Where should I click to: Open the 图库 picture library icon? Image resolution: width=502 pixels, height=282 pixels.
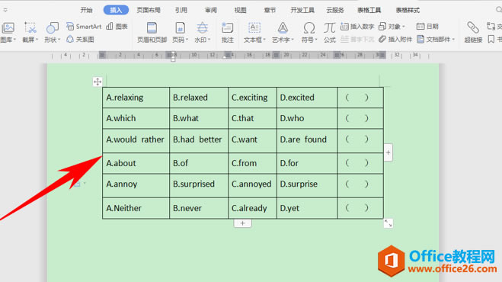(8, 28)
